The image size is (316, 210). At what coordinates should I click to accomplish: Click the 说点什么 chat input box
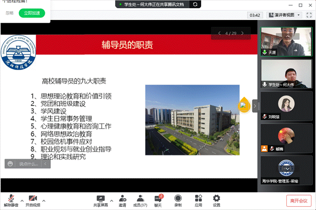click(x=30, y=164)
